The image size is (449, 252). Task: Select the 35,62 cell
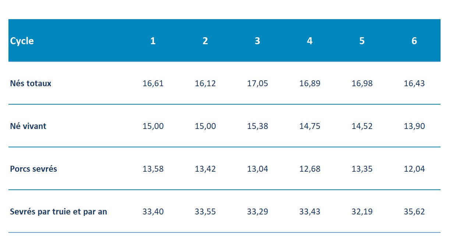414,212
